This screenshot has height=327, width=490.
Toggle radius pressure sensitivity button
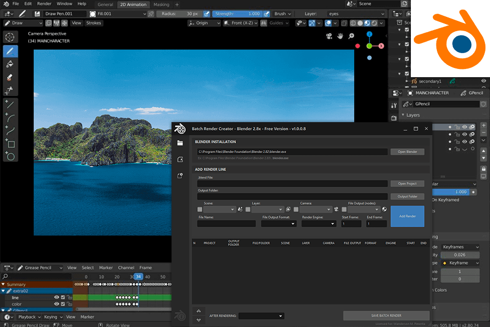207,14
